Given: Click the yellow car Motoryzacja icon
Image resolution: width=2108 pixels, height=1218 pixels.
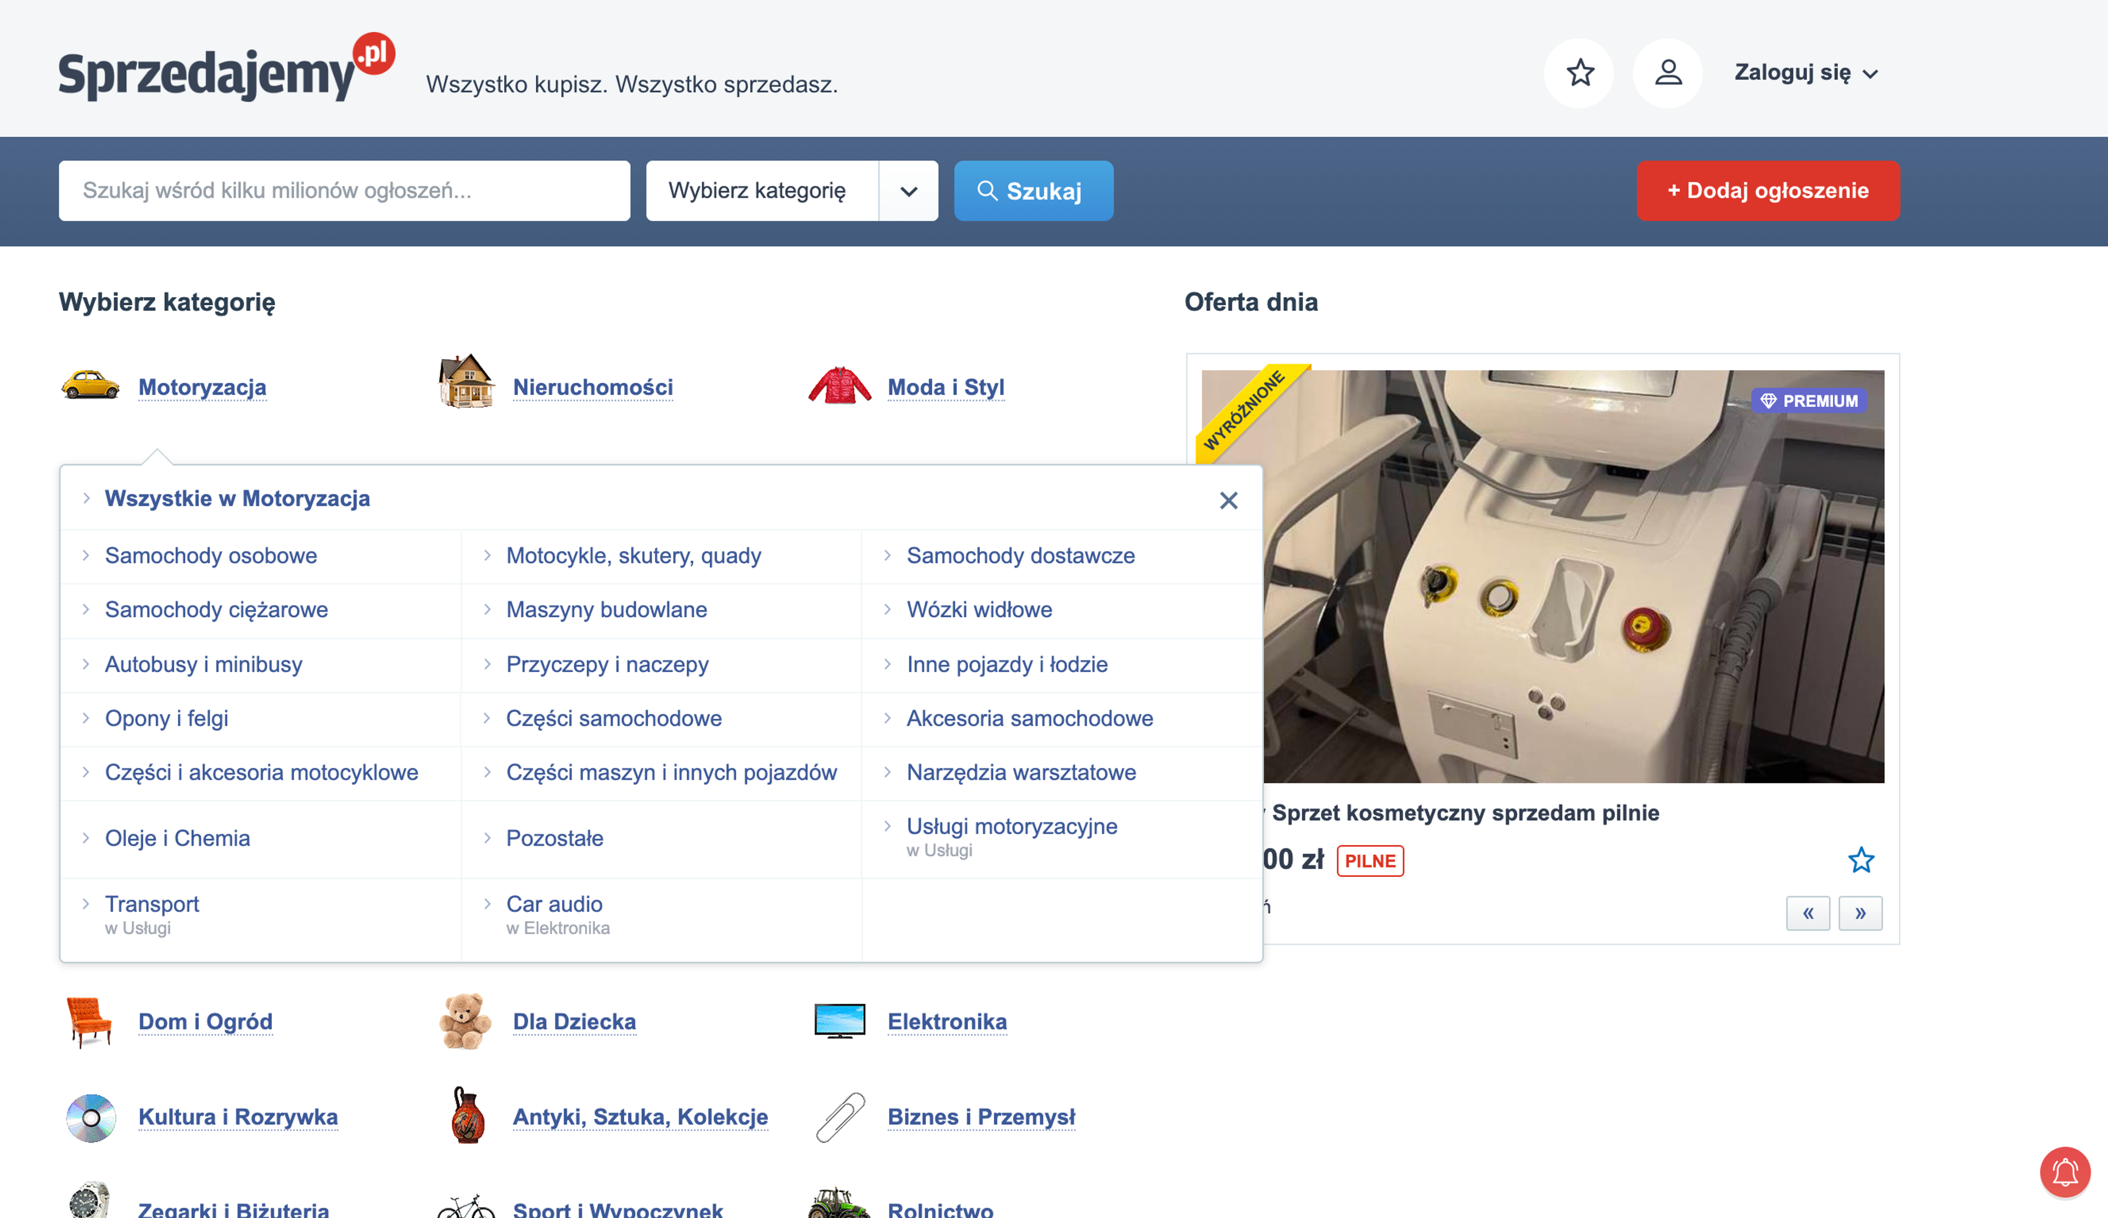Looking at the screenshot, I should 91,385.
